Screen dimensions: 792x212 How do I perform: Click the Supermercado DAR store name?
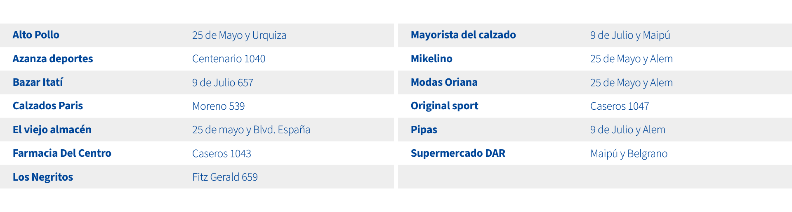point(458,153)
